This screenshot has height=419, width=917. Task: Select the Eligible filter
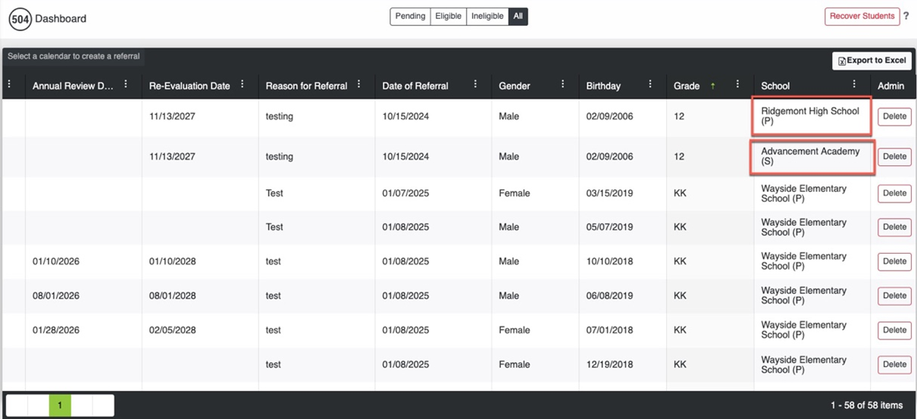448,16
